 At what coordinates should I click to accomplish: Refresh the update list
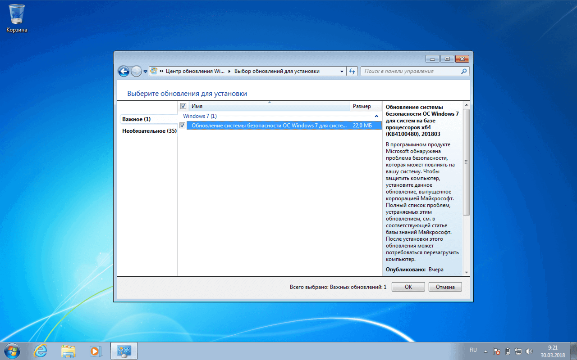tap(352, 71)
